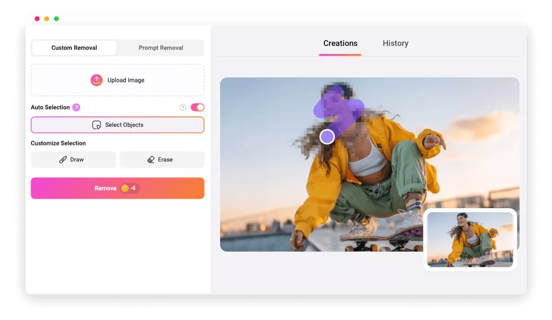This screenshot has height=320, width=552.
Task: Click the original image preview thumbnail
Action: coord(470,239)
